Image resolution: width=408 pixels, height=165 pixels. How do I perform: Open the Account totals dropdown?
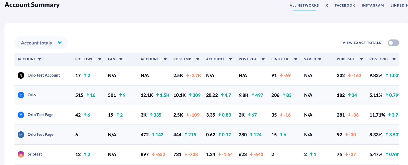tap(41, 43)
